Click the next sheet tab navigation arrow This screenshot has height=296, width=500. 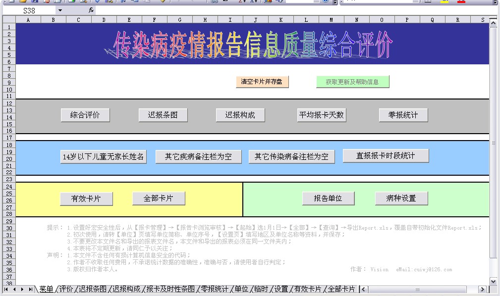23,289
